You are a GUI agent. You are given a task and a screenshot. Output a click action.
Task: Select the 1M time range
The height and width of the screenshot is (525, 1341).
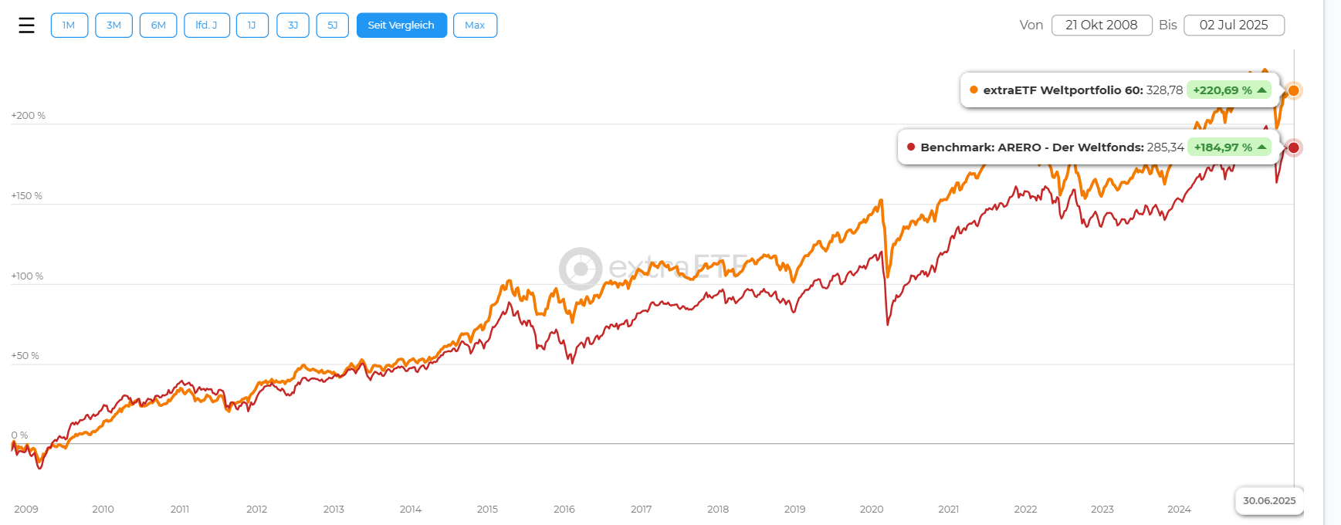pyautogui.click(x=69, y=25)
